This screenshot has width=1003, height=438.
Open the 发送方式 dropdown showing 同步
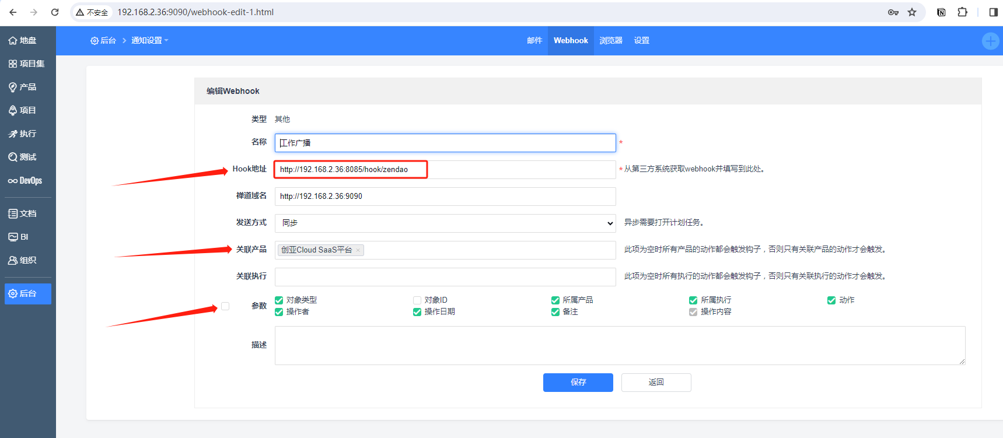pos(445,223)
